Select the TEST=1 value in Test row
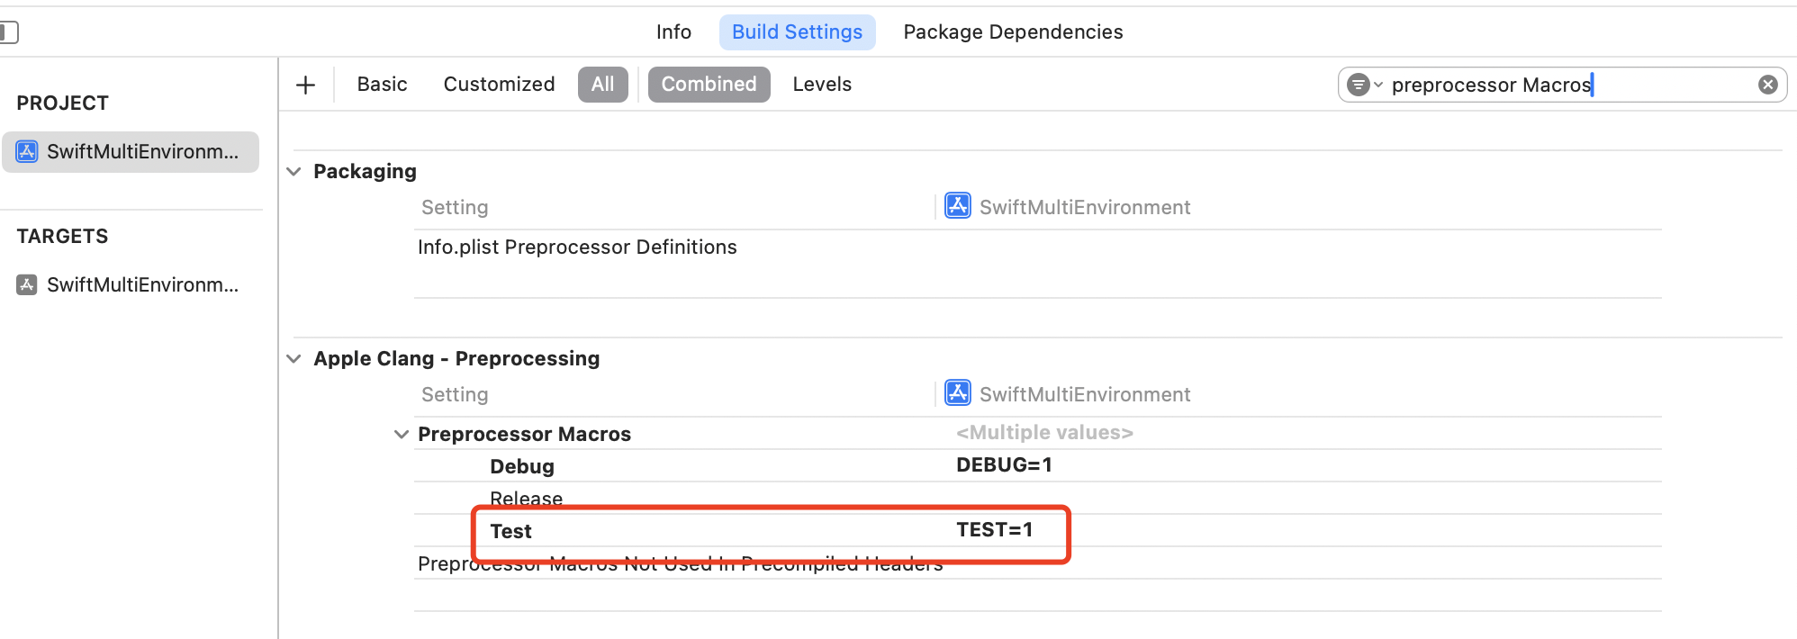The height and width of the screenshot is (639, 1797). (994, 530)
